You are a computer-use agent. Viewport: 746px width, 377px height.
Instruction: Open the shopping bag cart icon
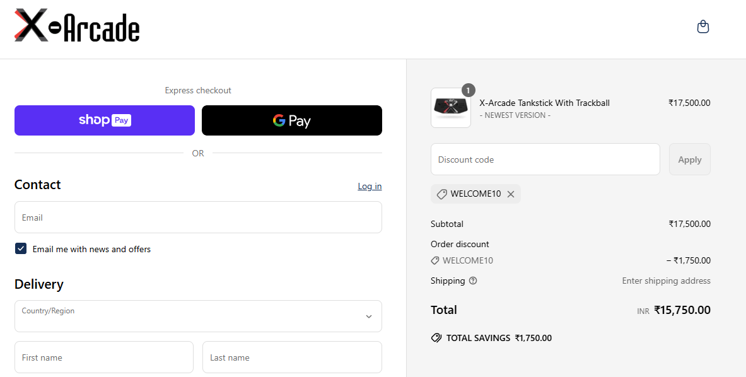[702, 26]
